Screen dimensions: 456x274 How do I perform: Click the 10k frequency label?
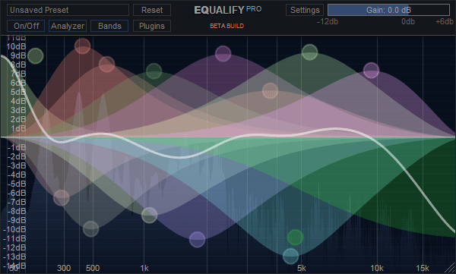377,268
